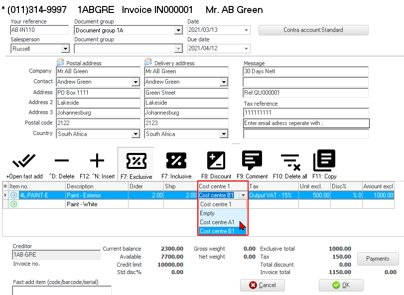
Task: Click the Open fast add double-checkmark icon
Action: pos(24,161)
